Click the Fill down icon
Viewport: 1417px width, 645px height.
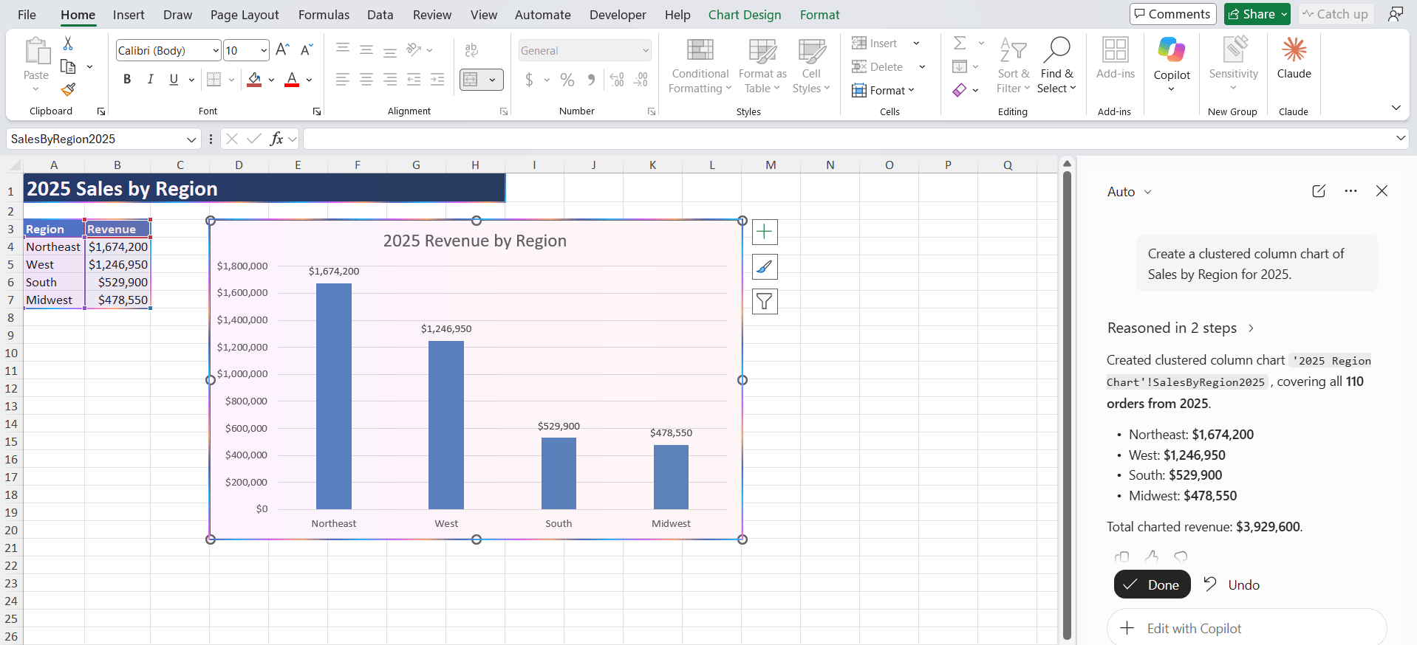pyautogui.click(x=960, y=66)
